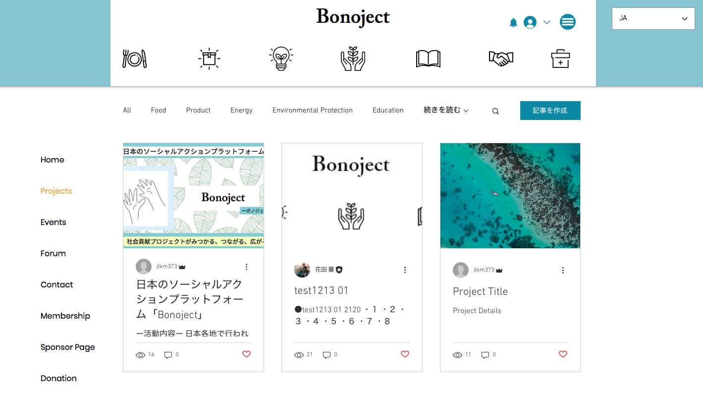Open the Food category plate icon
The width and height of the screenshot is (703, 393).
pyautogui.click(x=134, y=59)
